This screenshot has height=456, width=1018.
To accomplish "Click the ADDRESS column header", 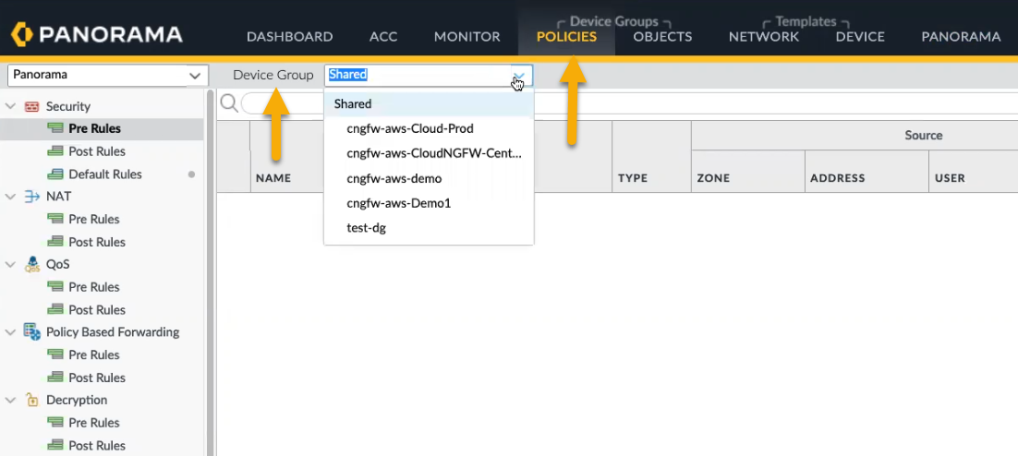I will pos(838,178).
